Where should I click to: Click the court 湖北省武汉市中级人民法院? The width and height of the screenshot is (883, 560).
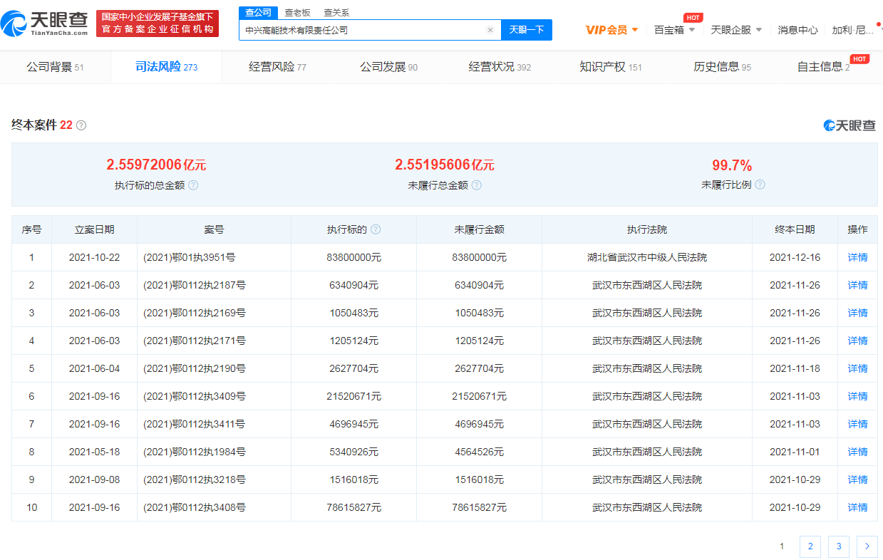pos(647,257)
